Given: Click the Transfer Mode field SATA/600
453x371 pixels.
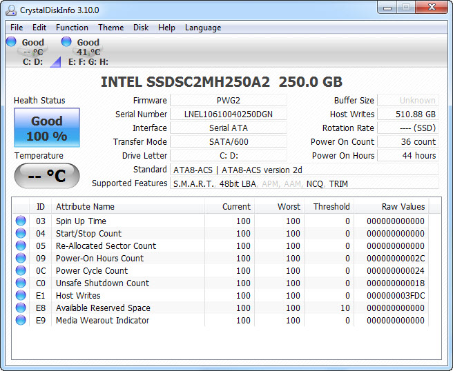Looking at the screenshot, I should point(229,141).
